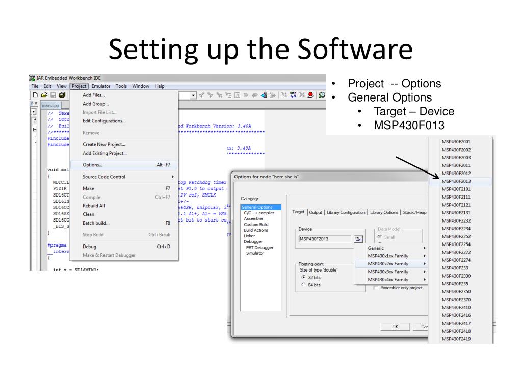
Task: Choose Make from Project menu
Action: [124, 188]
